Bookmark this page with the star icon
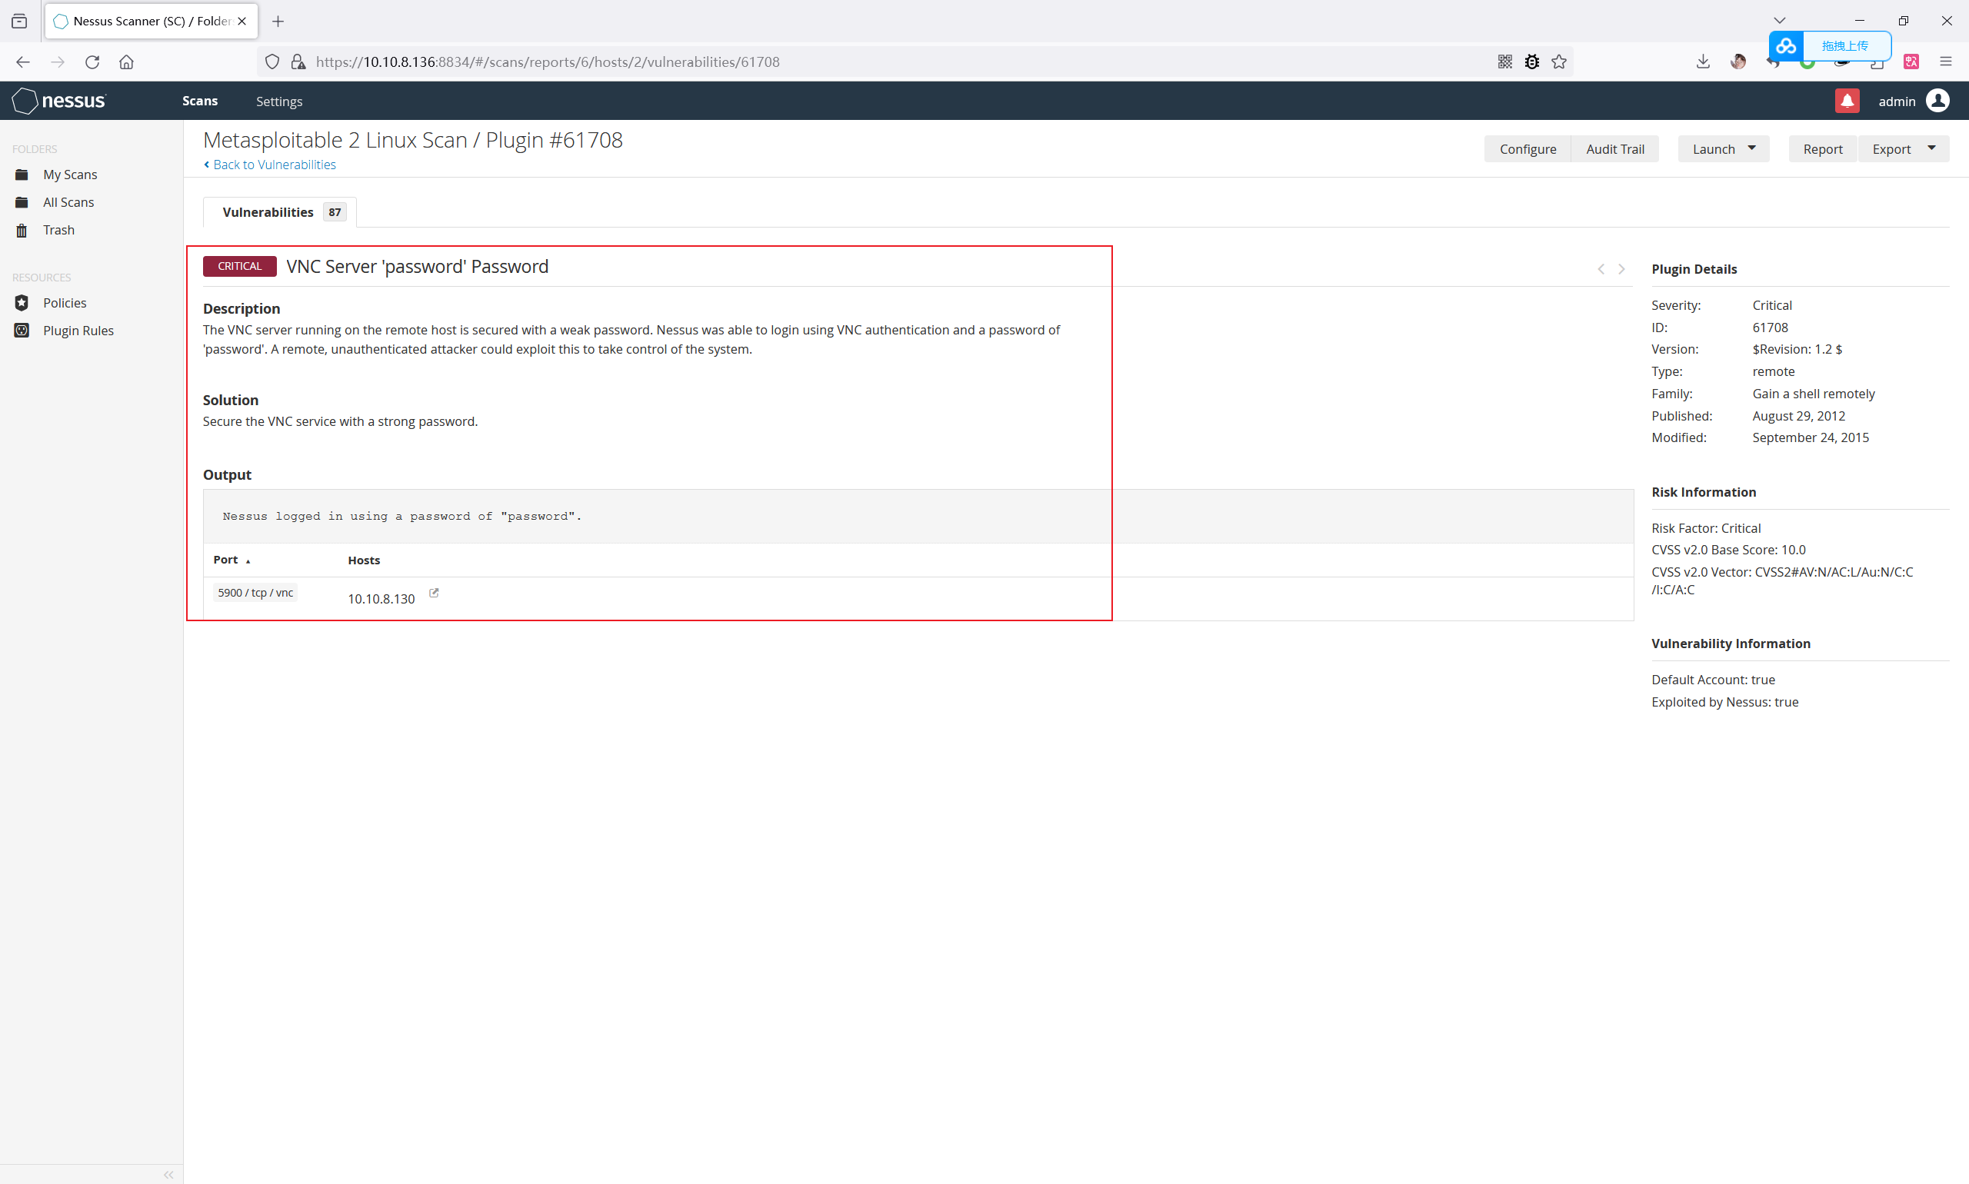 (1559, 62)
